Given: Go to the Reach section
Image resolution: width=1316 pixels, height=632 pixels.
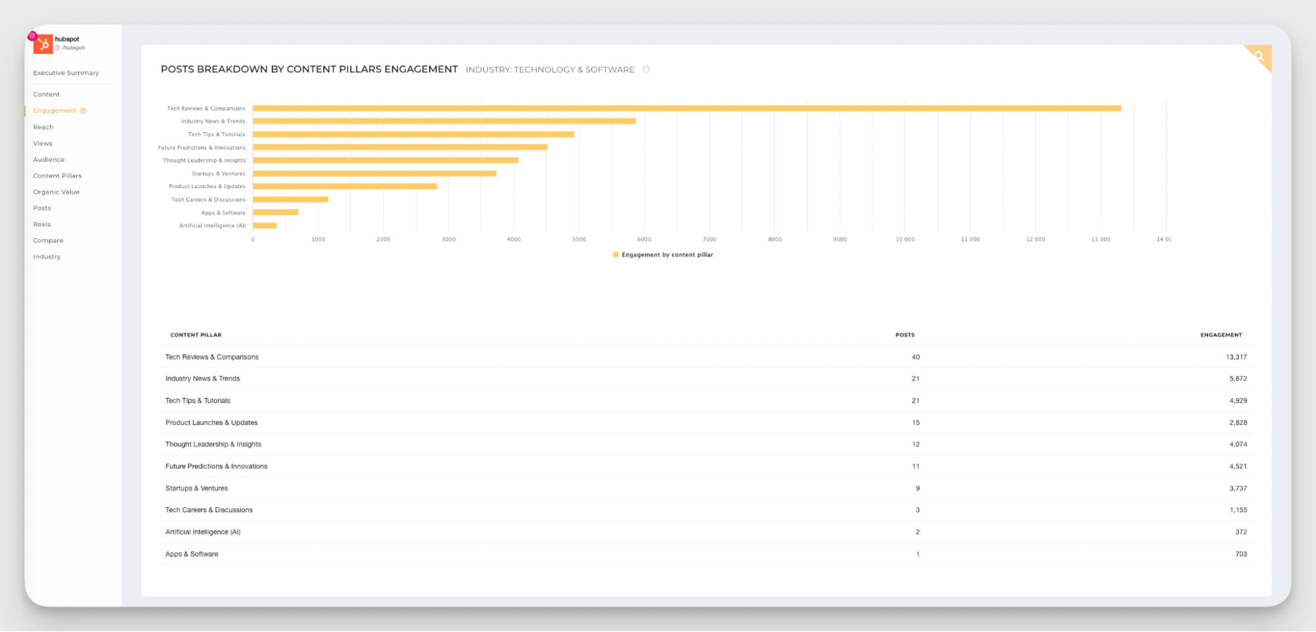Looking at the screenshot, I should [x=43, y=127].
